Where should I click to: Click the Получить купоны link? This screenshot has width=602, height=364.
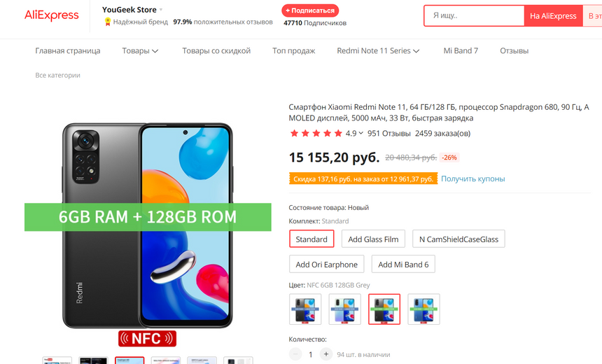click(472, 178)
